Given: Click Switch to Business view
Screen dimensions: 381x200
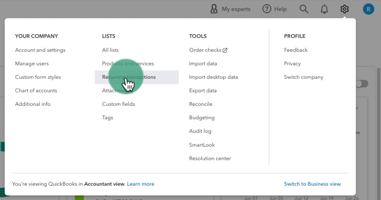Looking at the screenshot, I should tap(312, 184).
